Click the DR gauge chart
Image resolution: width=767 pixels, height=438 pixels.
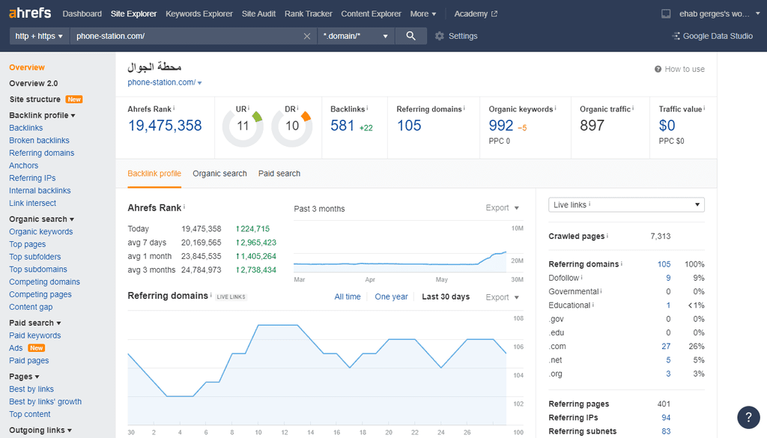292,127
